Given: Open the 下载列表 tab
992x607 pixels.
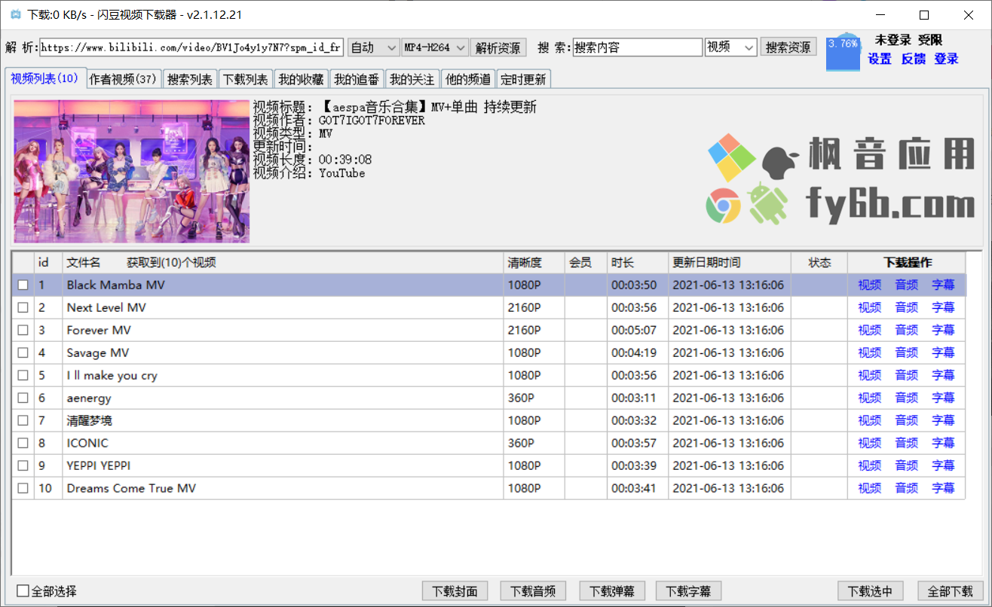Looking at the screenshot, I should click(x=246, y=79).
